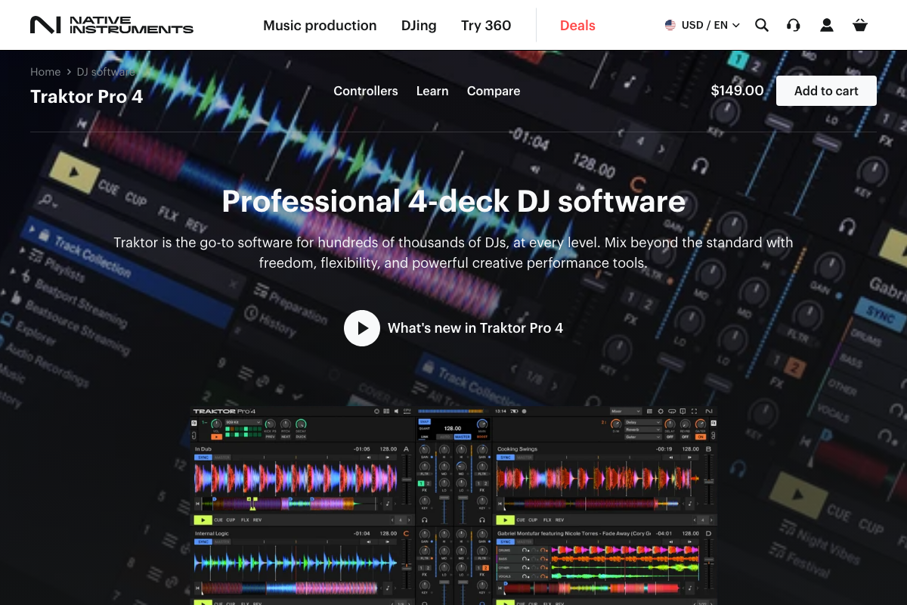Open the Mixer layout dropdown in Traktor
The height and width of the screenshot is (605, 907).
click(x=626, y=411)
